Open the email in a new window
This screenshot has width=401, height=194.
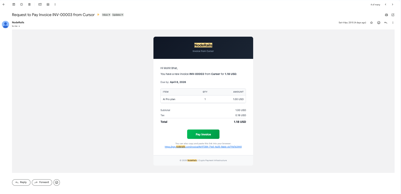(x=393, y=15)
